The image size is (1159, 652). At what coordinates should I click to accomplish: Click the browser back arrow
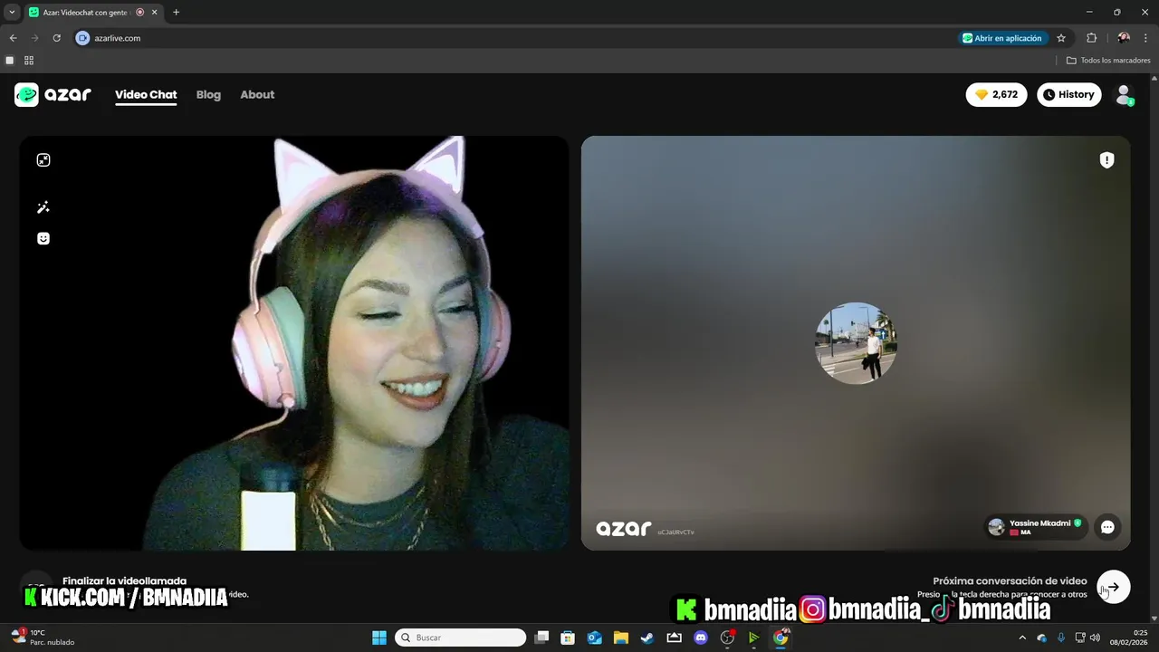point(13,38)
